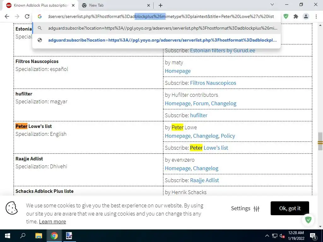Image resolution: width=323 pixels, height=242 pixels.
Task: Click the scrollbar up arrow
Action: pos(320,25)
